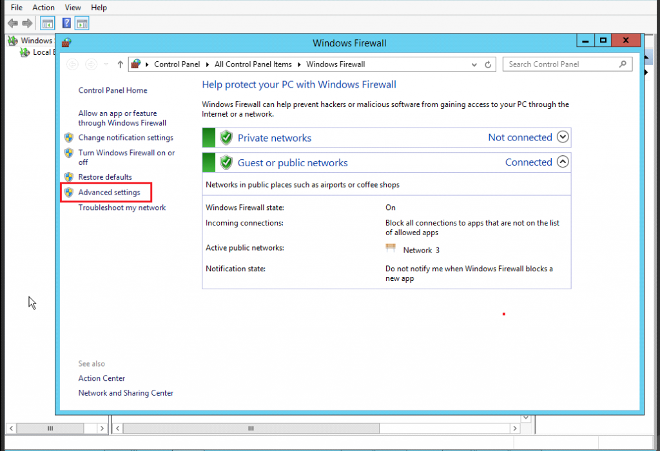Click the firewall icon in address bar
Image resolution: width=660 pixels, height=451 pixels.
136,64
